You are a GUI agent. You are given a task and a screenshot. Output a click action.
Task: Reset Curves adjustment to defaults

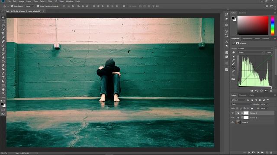[x=261, y=91]
